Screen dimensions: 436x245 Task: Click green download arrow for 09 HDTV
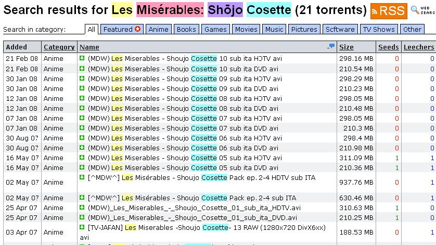[x=82, y=78]
